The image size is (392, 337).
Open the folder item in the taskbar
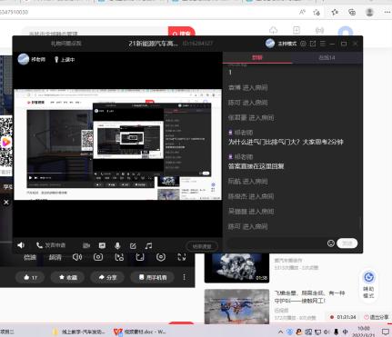pos(79,332)
